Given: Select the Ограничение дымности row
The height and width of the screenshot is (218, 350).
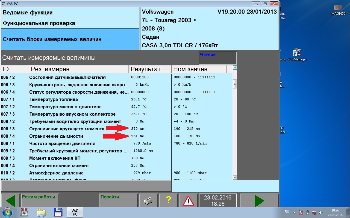Looking at the screenshot, I should (x=117, y=136).
